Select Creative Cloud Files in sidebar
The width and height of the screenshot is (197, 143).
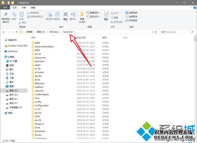tap(16, 46)
